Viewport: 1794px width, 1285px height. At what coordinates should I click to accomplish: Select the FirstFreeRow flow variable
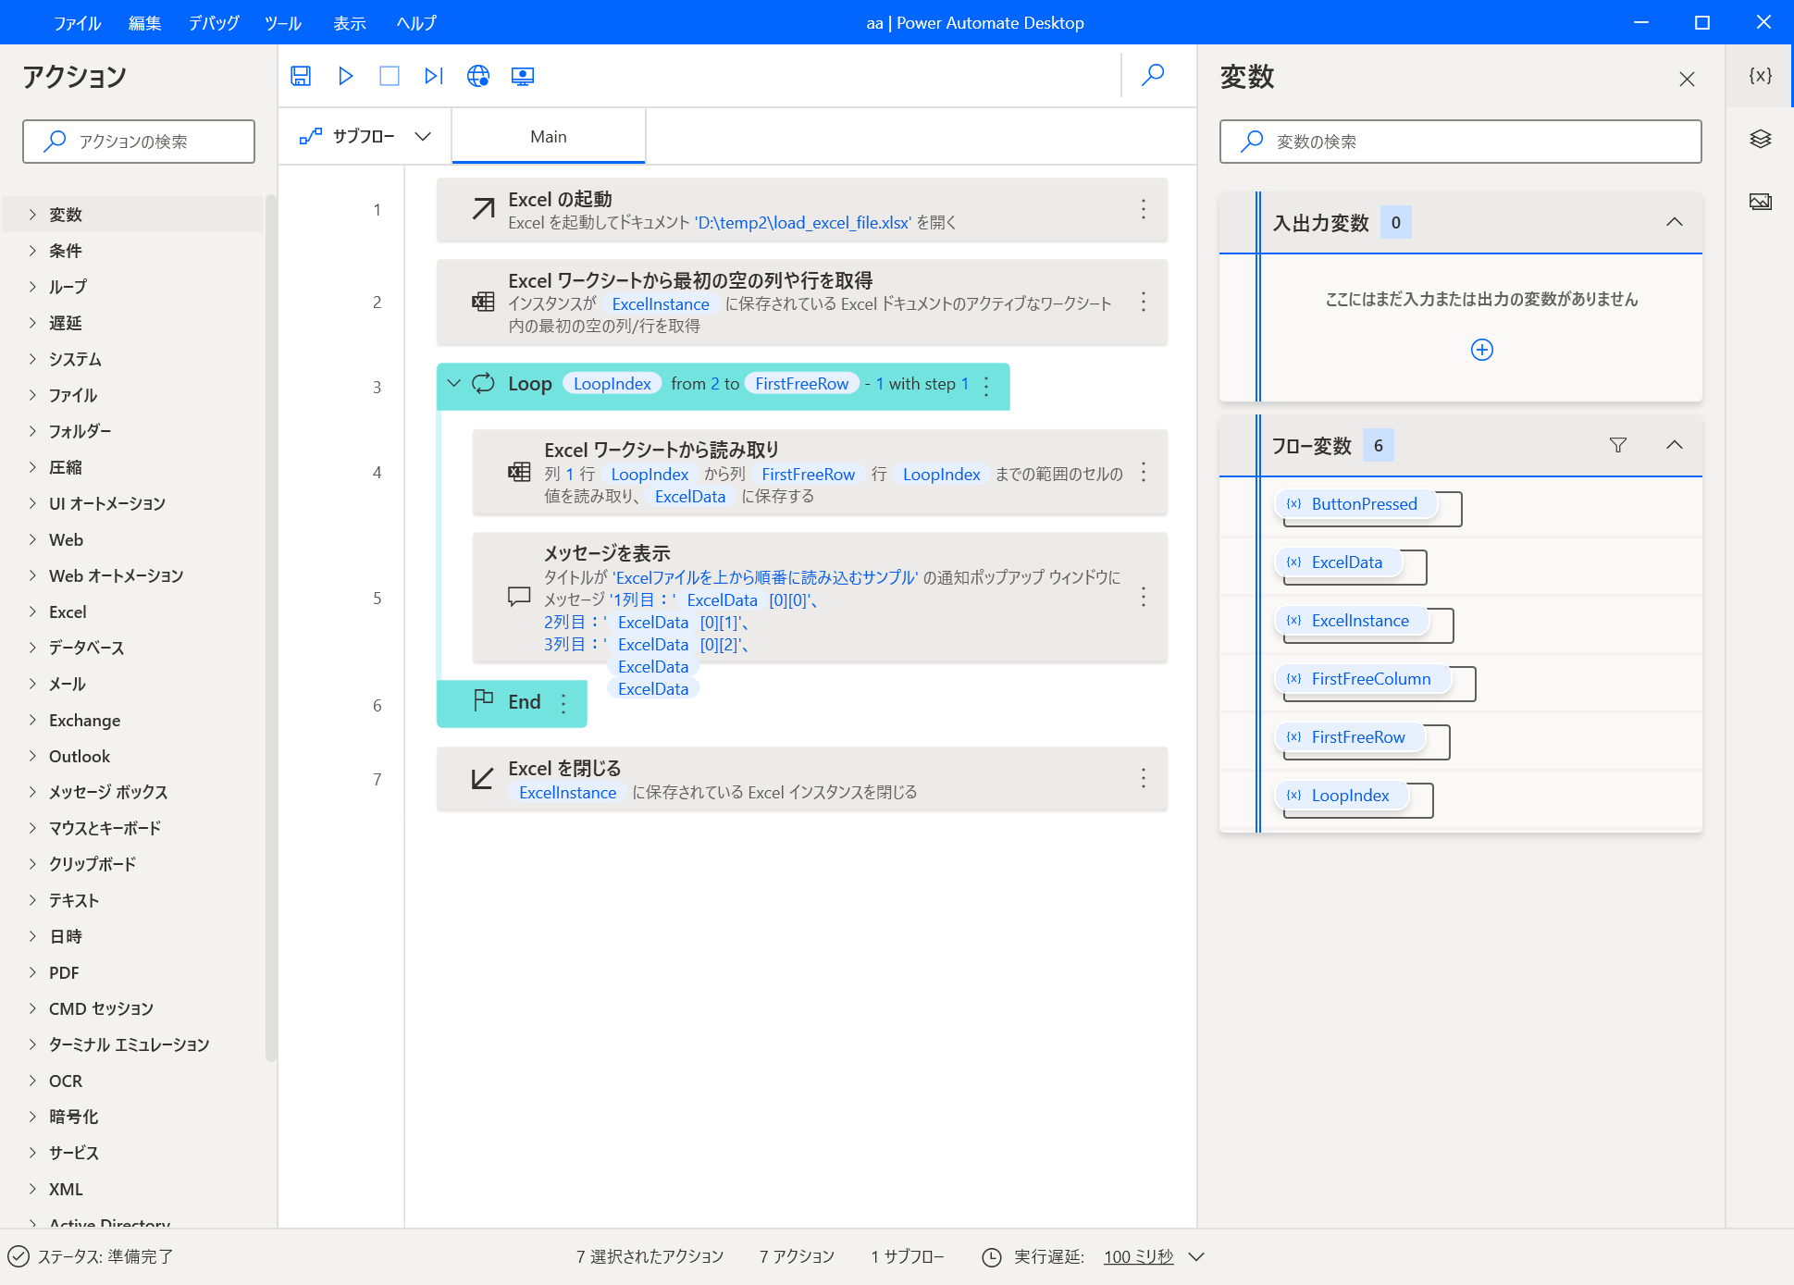click(1349, 737)
